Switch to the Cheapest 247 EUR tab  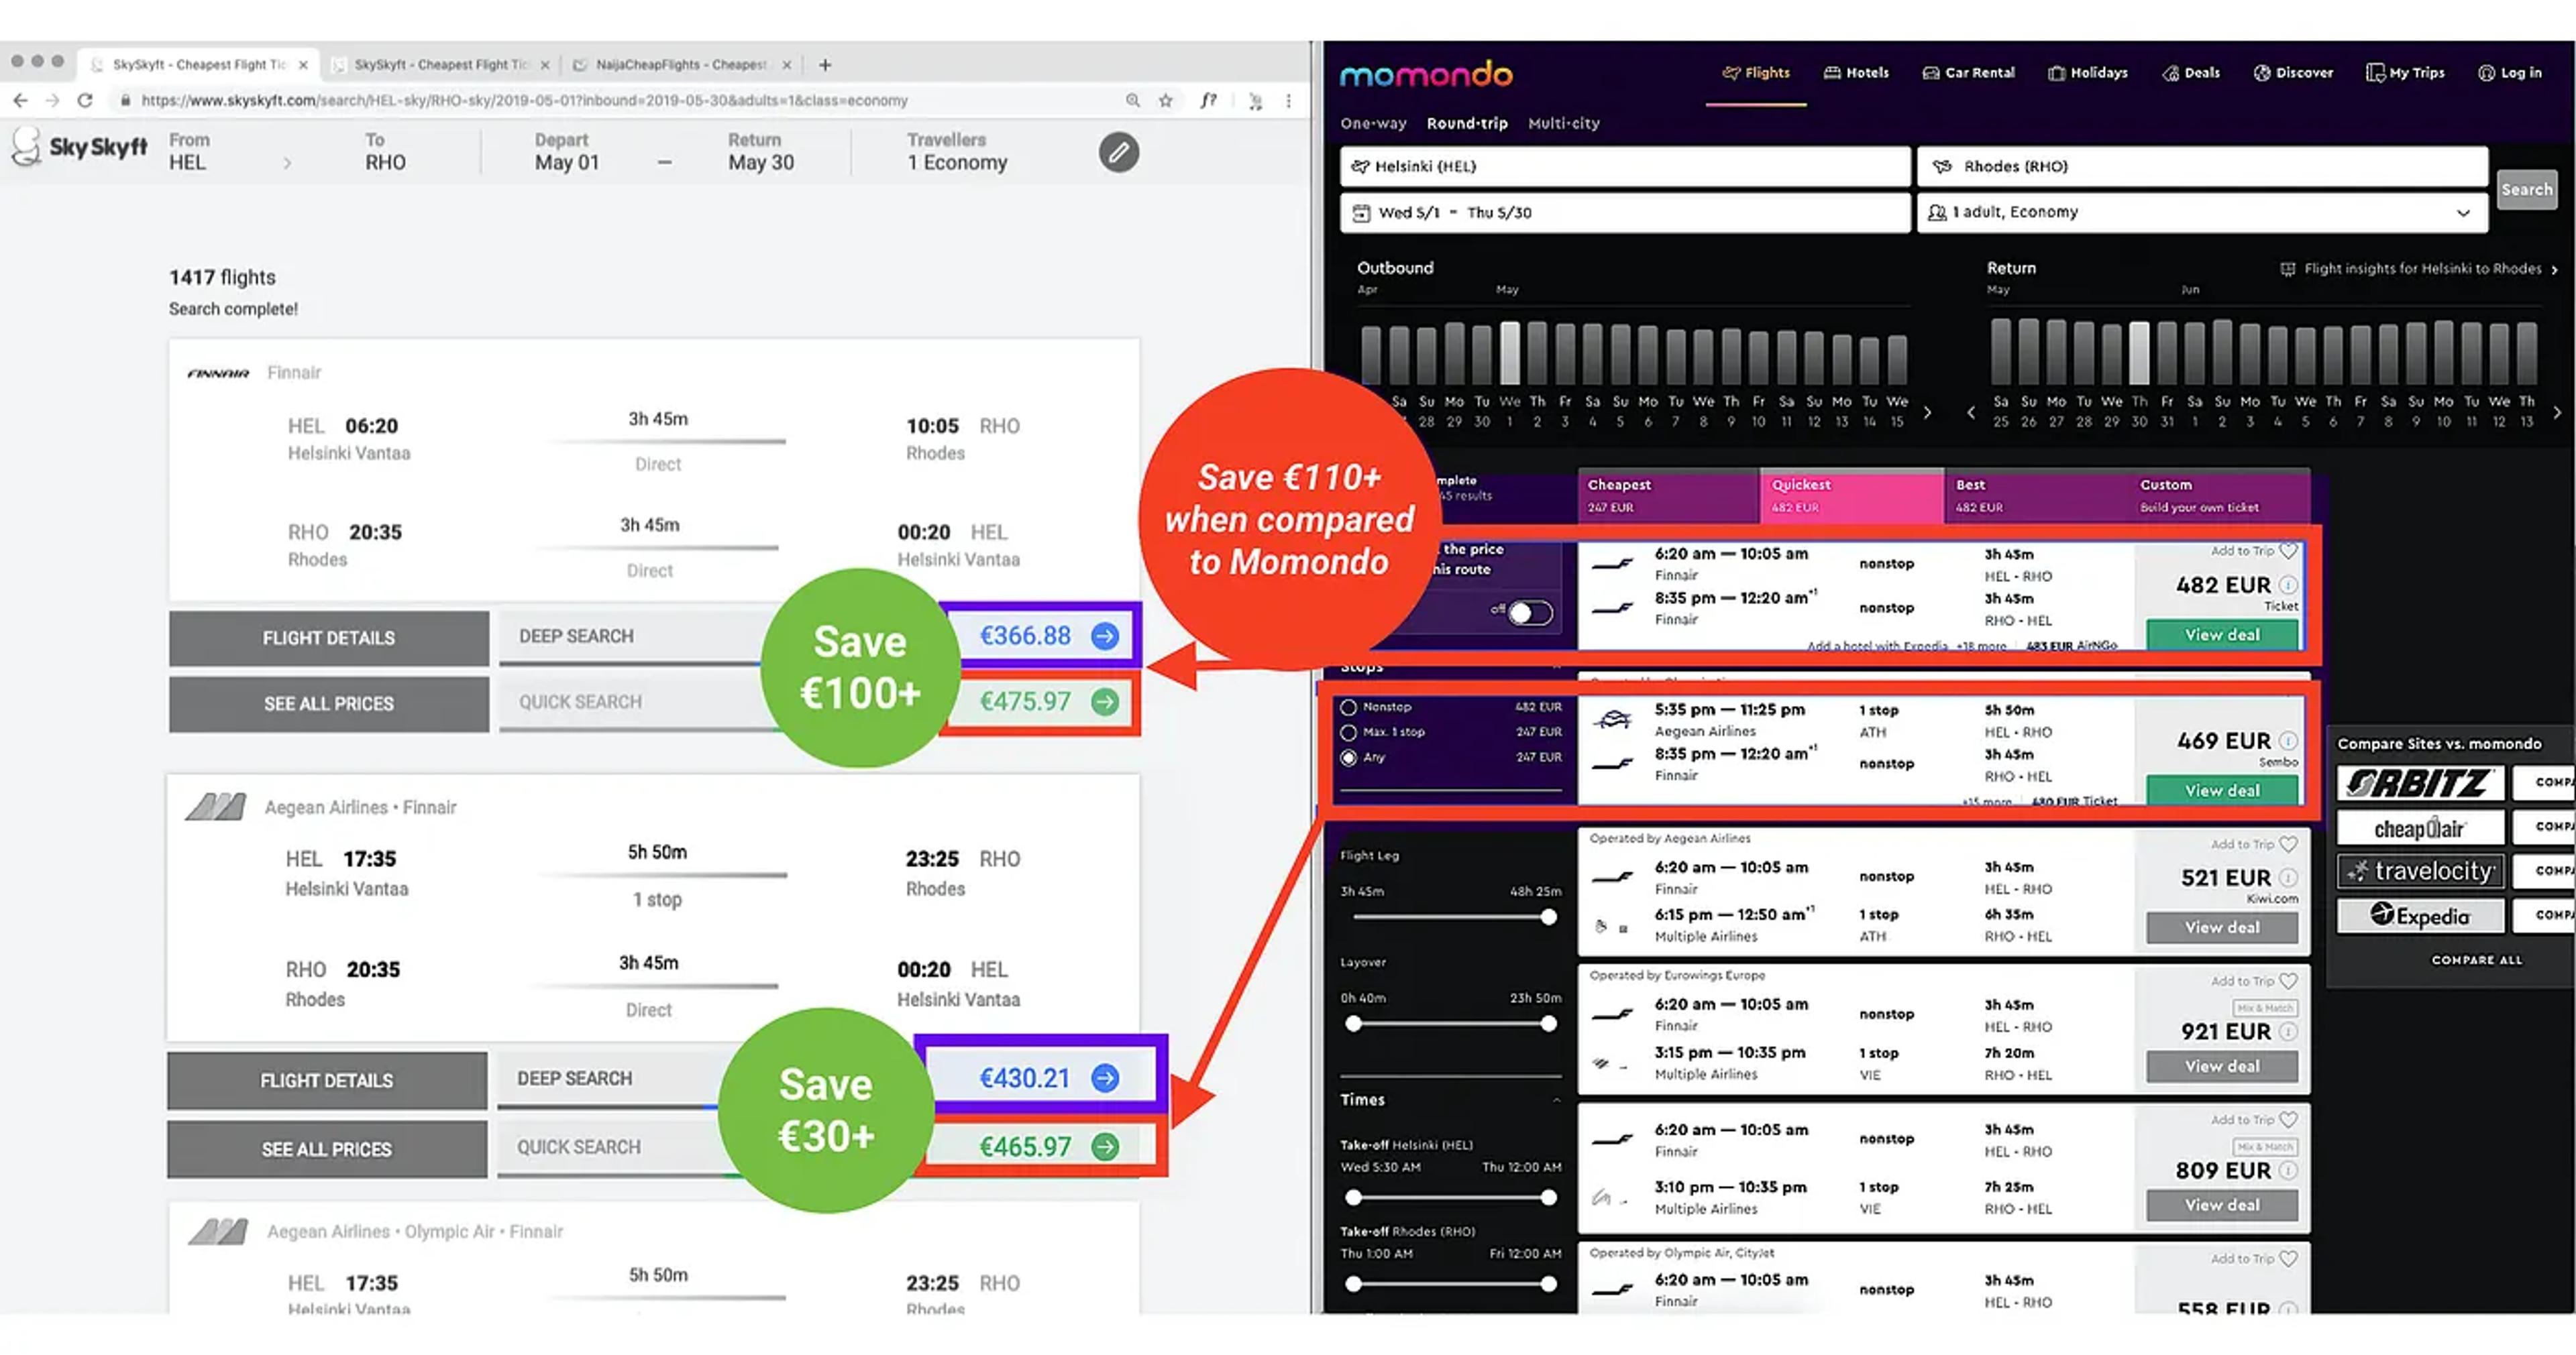[1668, 495]
